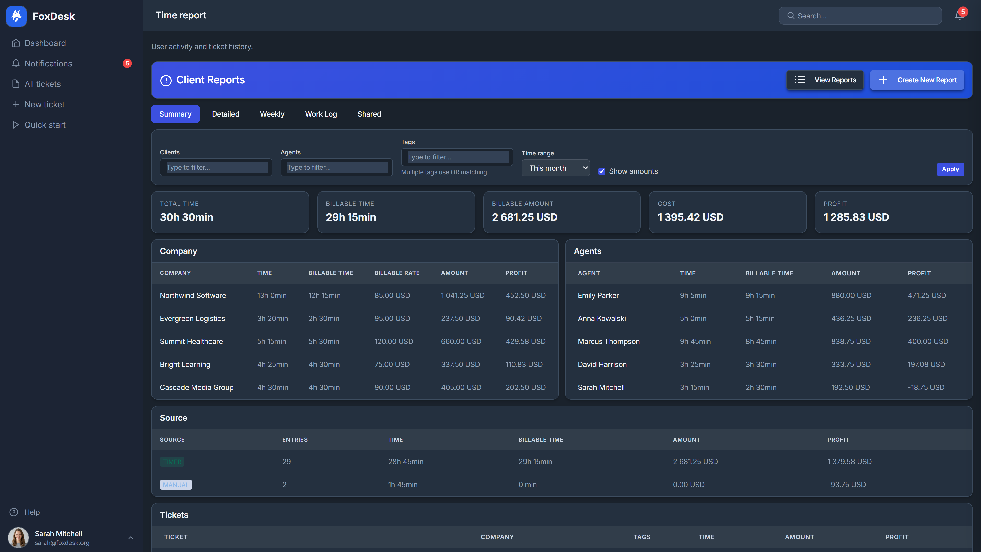Screen dimensions: 981x552
Task: Uncheck the Show amounts checkbox
Action: 602,171
